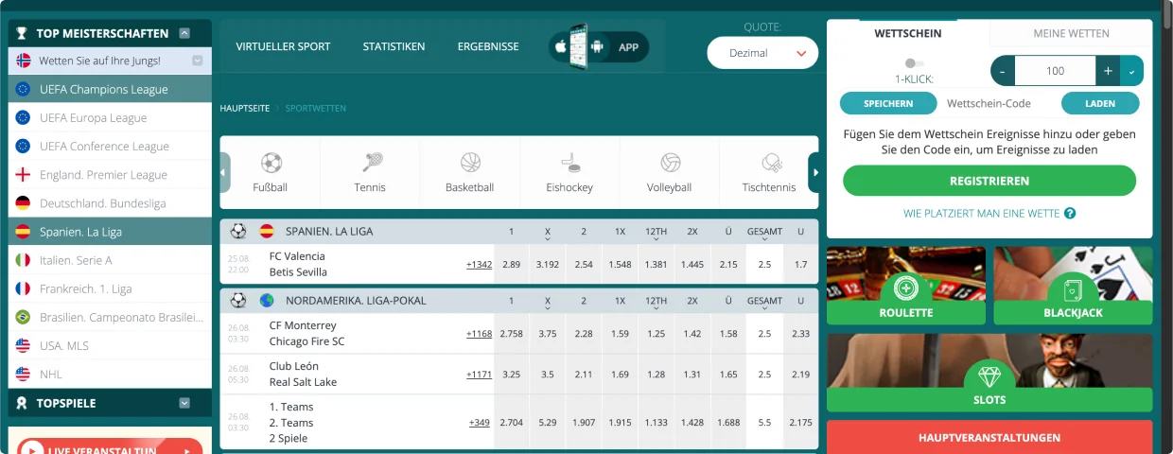Select the Volleyball sport icon
The image size is (1173, 454).
click(x=670, y=163)
